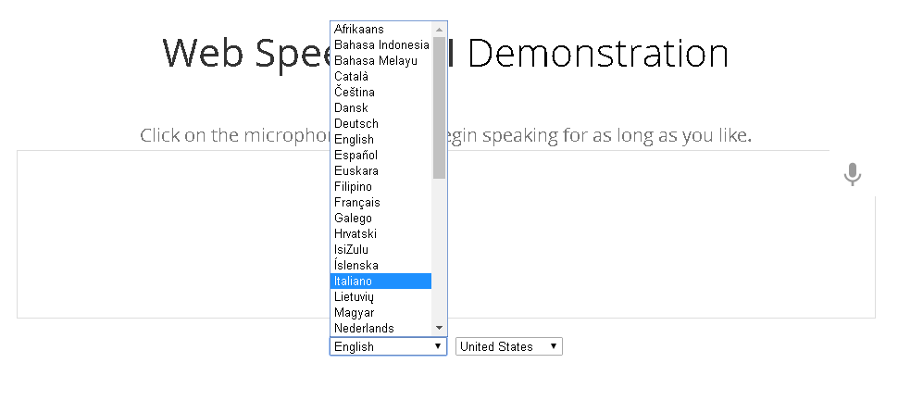Choose Español from the language list

pos(380,156)
